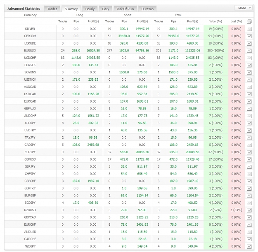Open the chart icon for AUDCAD row

(249, 87)
